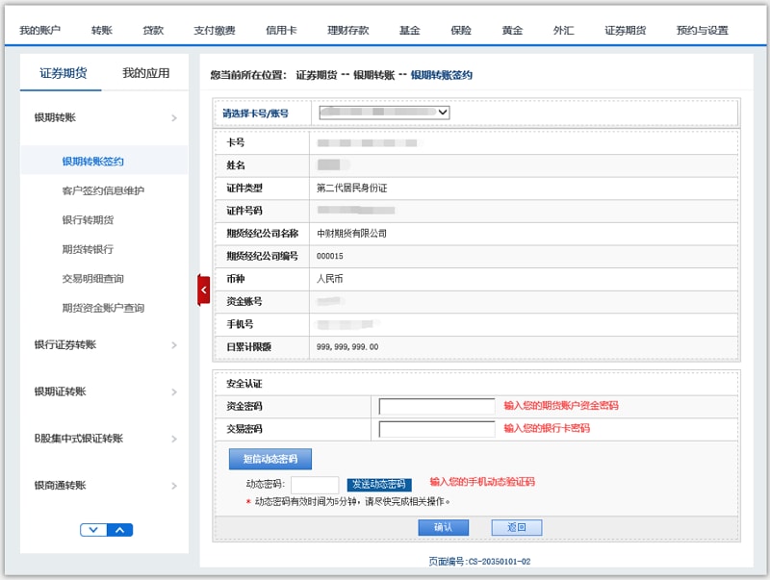
Task: Click the 动态密码 input box
Action: tap(315, 485)
